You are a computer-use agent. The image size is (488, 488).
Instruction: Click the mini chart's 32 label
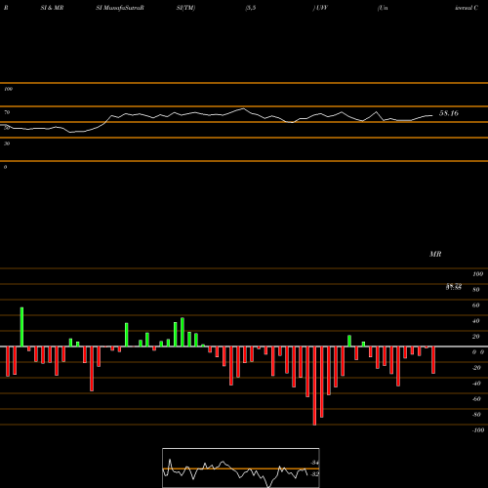[x=314, y=474]
